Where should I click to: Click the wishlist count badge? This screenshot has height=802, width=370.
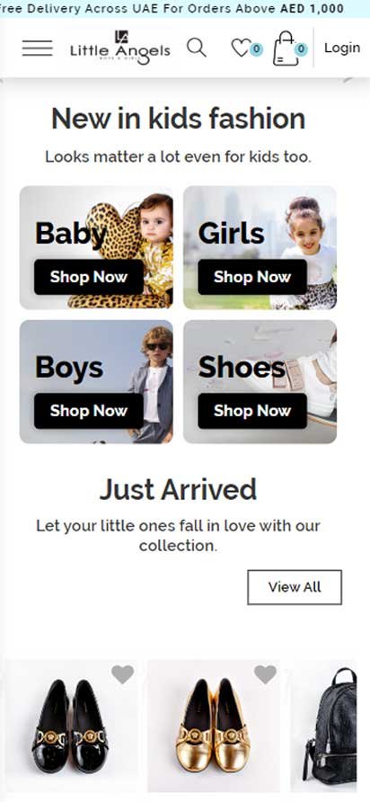click(x=256, y=49)
